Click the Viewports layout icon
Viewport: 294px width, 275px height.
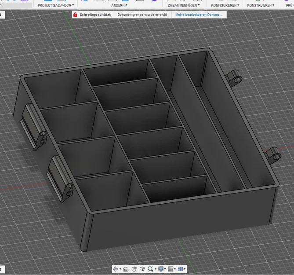(180, 269)
